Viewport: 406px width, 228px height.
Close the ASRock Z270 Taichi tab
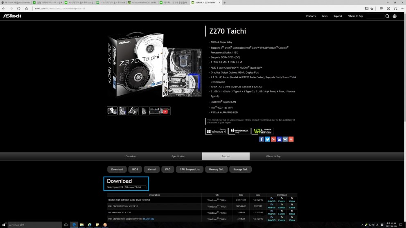coord(219,2)
